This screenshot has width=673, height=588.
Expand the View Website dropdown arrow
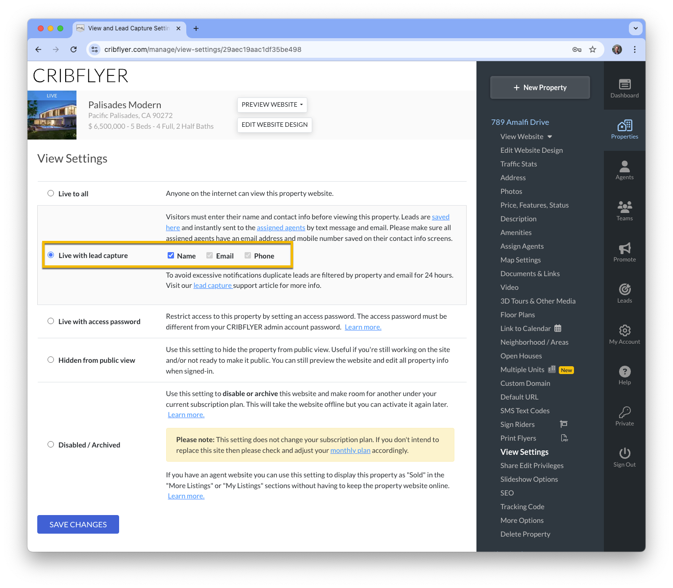click(549, 137)
